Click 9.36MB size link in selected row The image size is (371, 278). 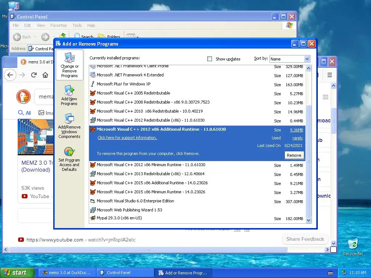click(x=296, y=130)
